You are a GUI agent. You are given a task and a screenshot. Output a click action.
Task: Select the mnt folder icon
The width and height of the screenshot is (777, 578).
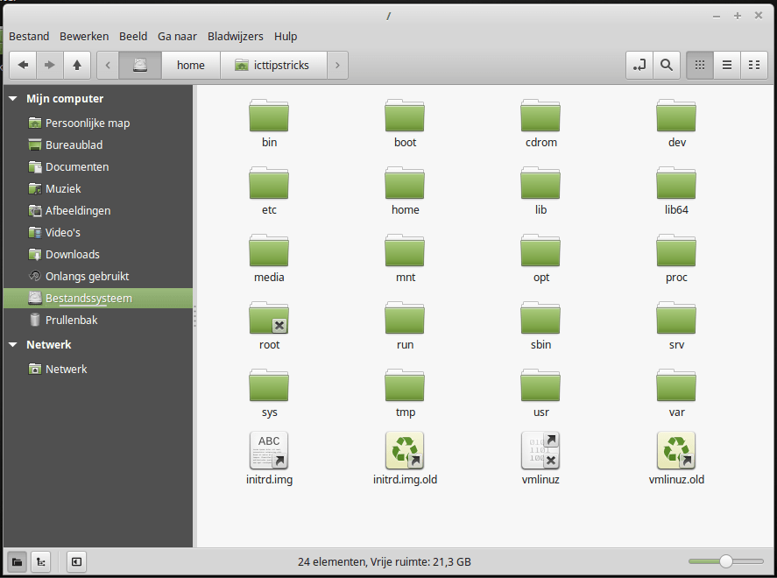tap(405, 250)
